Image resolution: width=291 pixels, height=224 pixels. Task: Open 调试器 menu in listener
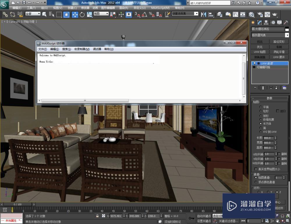[x=97, y=49]
